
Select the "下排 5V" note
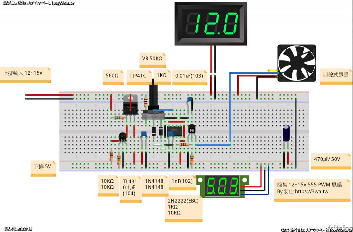[42, 167]
